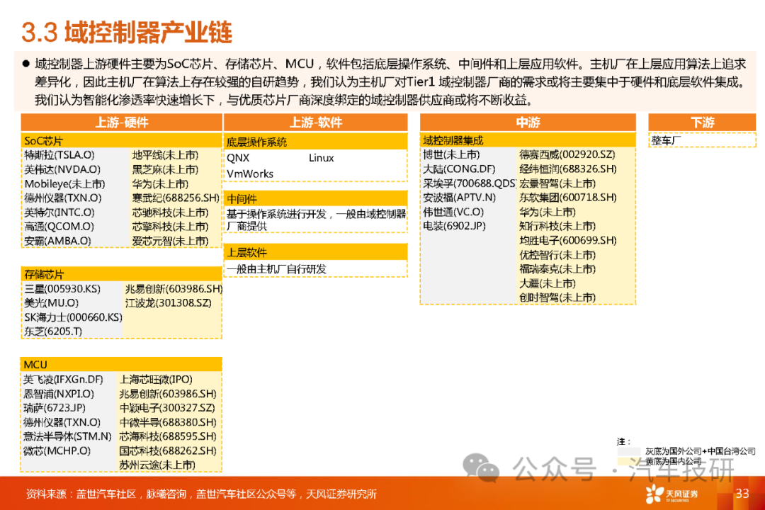
Task: Select "英飞凌(IFXGn.DF)" in MCU list
Action: [64, 379]
